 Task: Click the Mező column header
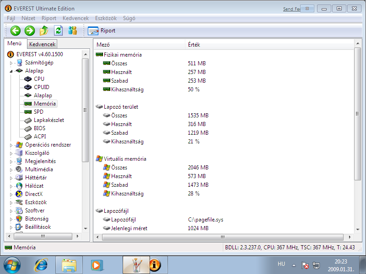tap(140, 44)
